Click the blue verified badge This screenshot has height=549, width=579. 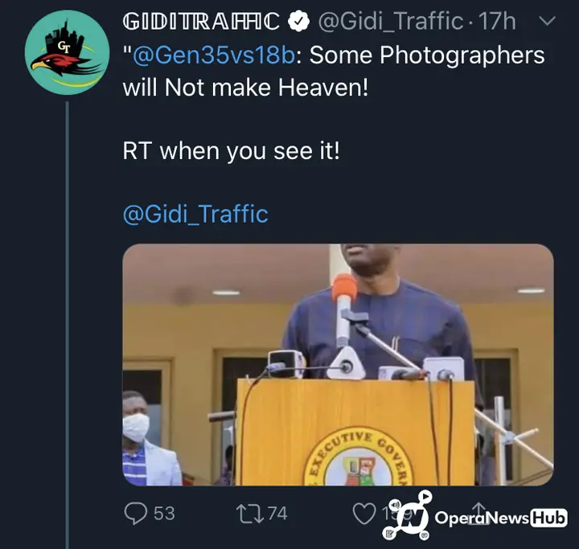298,22
